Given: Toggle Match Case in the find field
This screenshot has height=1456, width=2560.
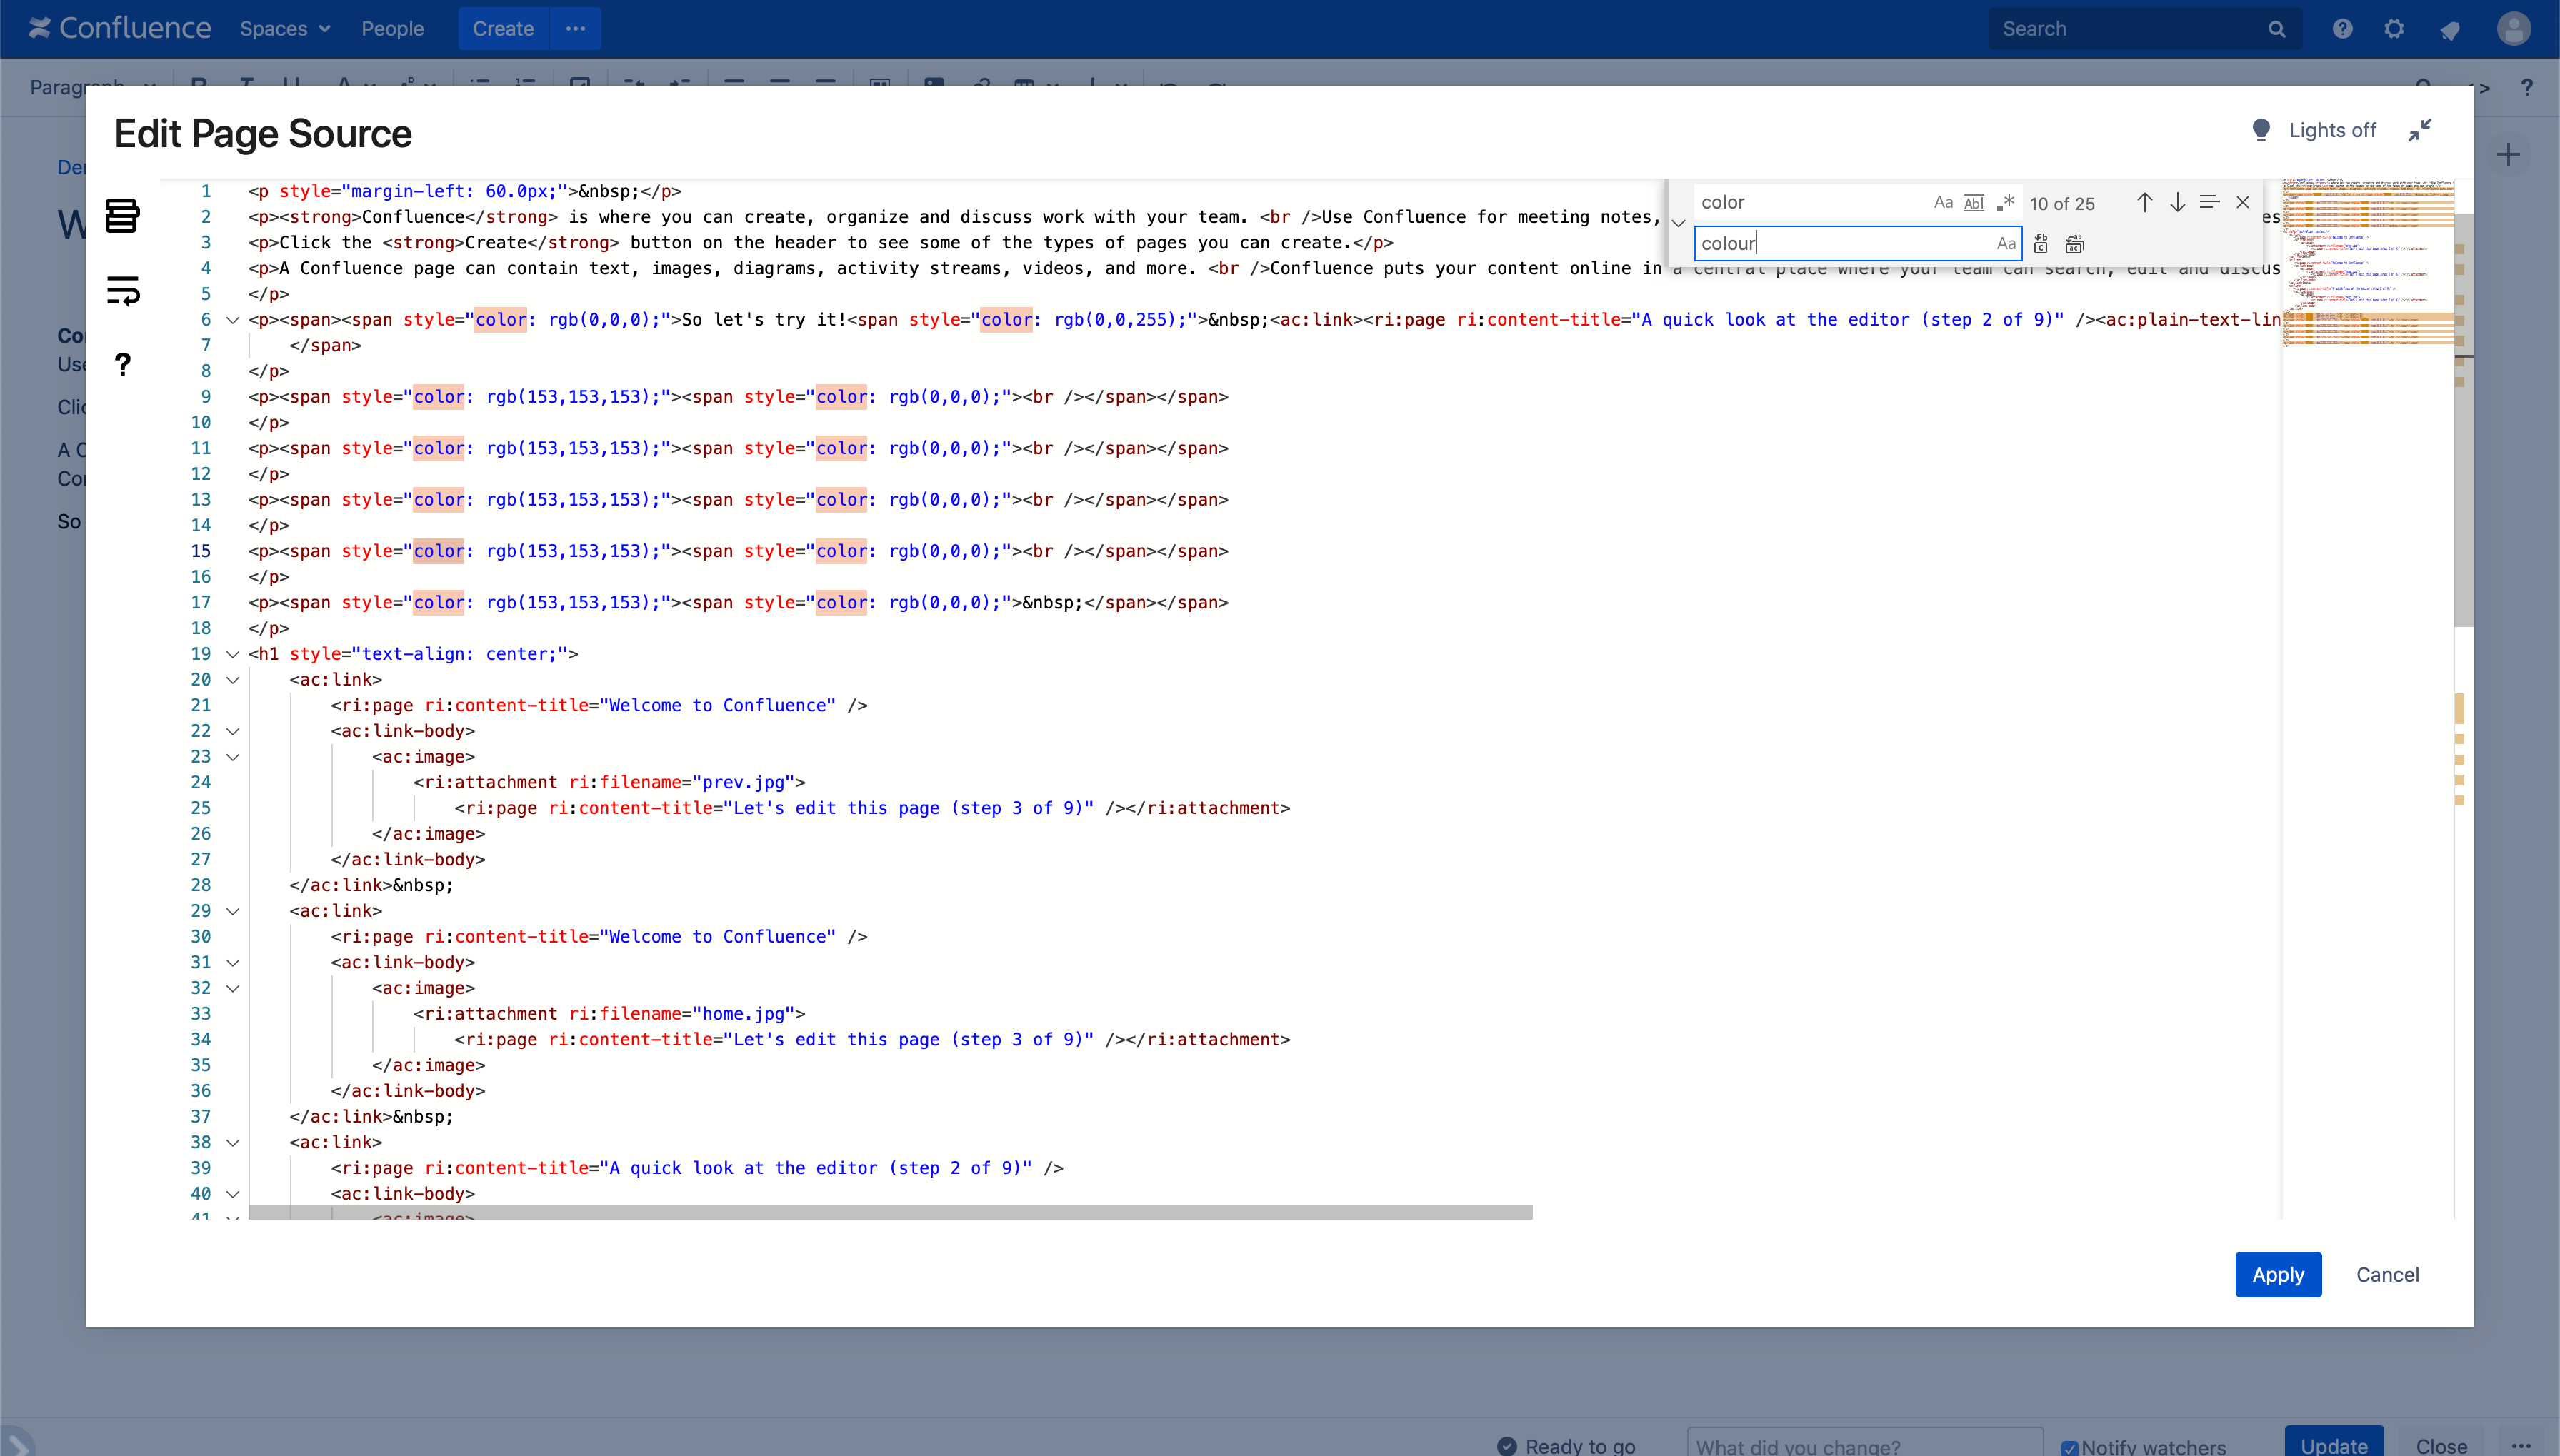Looking at the screenshot, I should point(1943,203).
